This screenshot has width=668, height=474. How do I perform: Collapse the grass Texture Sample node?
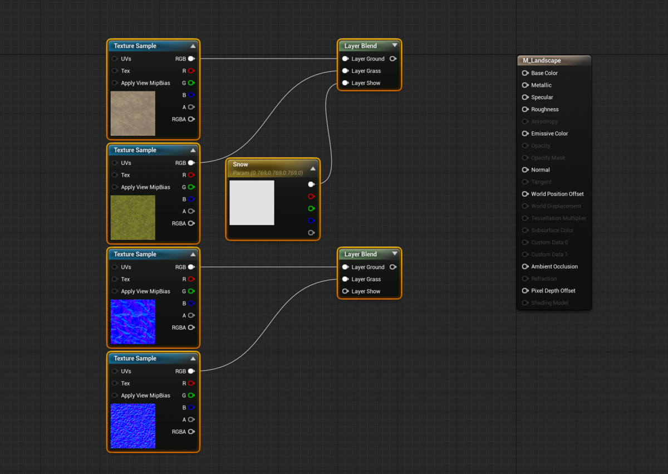[193, 150]
